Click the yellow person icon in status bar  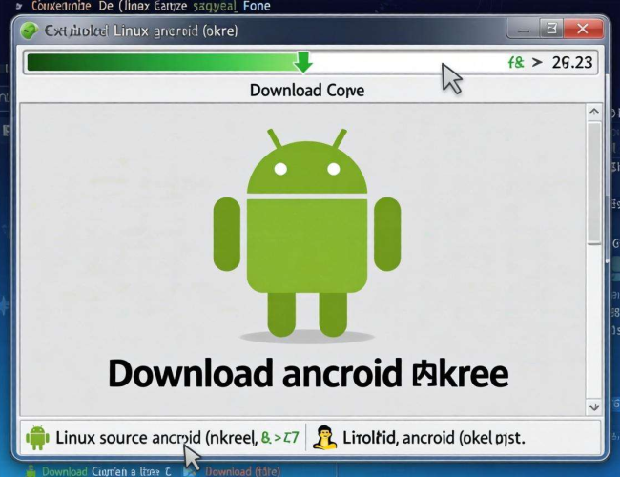[324, 438]
